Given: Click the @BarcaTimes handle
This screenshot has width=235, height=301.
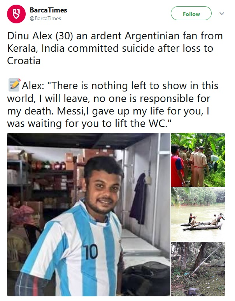Looking at the screenshot, I should [x=45, y=18].
